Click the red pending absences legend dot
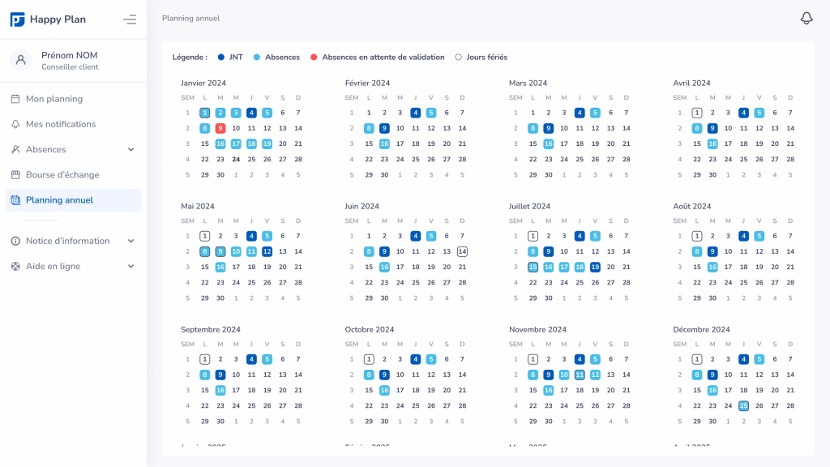The height and width of the screenshot is (467, 830). pos(314,58)
